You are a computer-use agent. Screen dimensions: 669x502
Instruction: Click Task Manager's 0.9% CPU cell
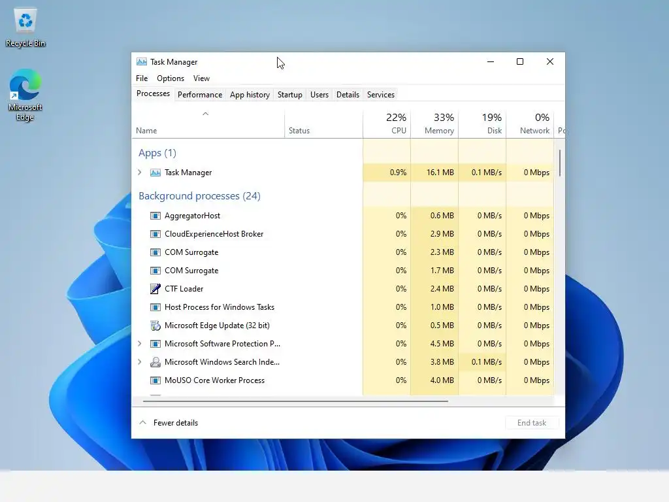(387, 173)
